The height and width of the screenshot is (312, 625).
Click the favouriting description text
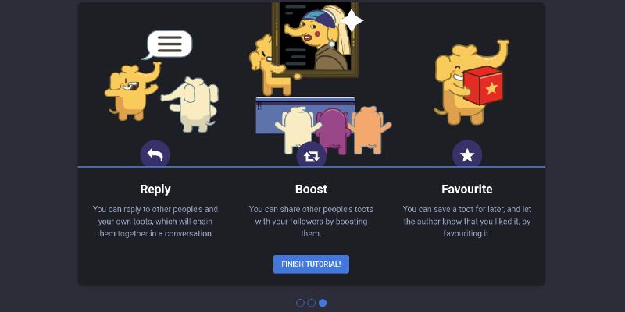tap(466, 222)
